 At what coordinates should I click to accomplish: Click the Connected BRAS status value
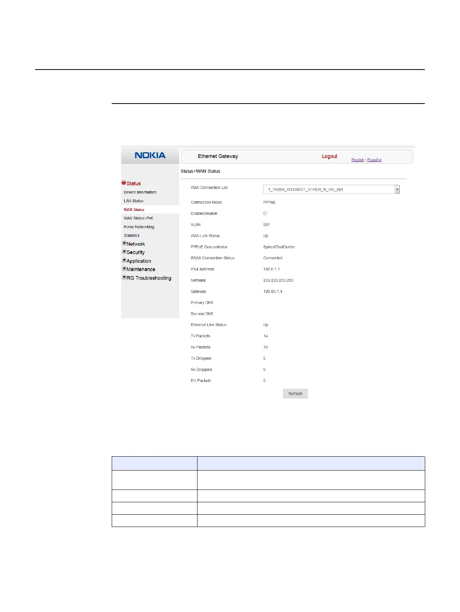coord(273,258)
